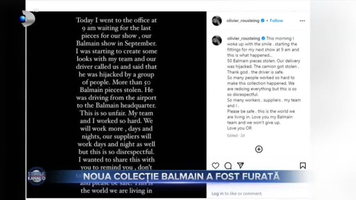Open comments via the speech bubble icon
The width and height of the screenshot is (356, 200).
228,166
